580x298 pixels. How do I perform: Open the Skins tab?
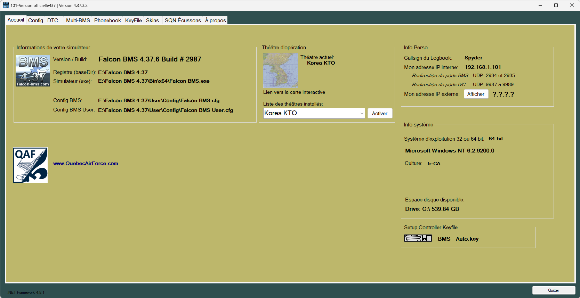[x=152, y=20]
